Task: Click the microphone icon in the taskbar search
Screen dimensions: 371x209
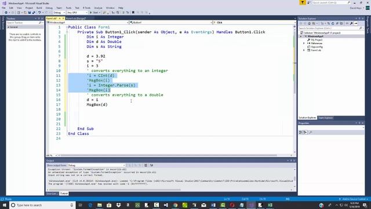Action: 71,205
